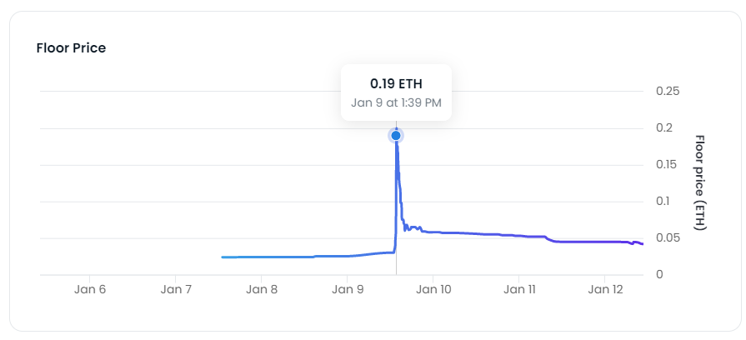Click the 0.1 price axis label

(664, 201)
